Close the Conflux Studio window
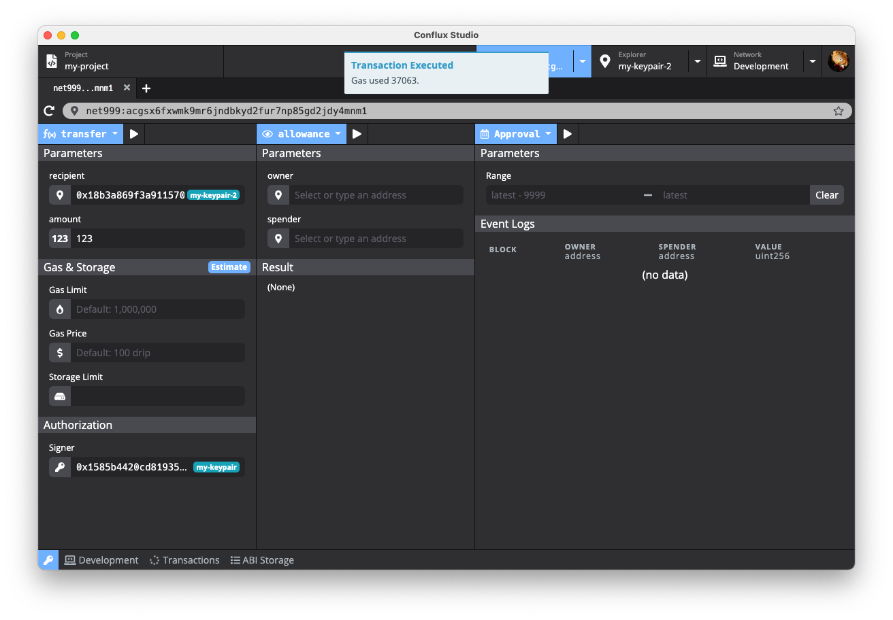This screenshot has height=620, width=893. click(x=48, y=35)
